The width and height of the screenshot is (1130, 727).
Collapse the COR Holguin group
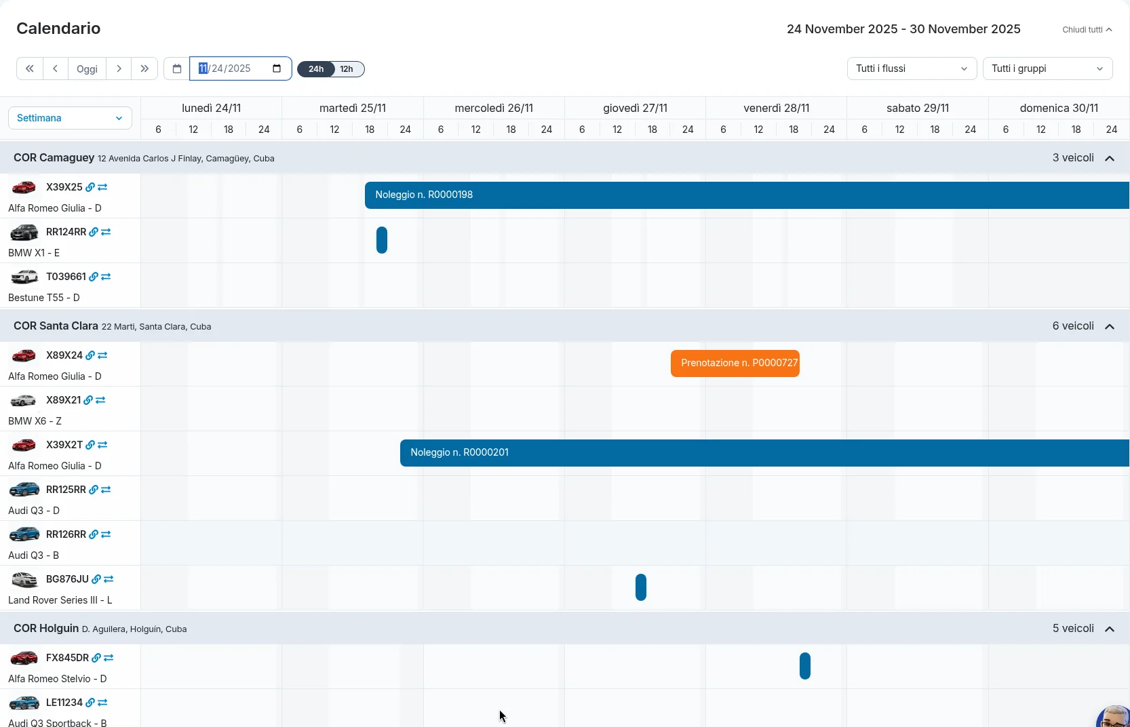[1110, 629]
